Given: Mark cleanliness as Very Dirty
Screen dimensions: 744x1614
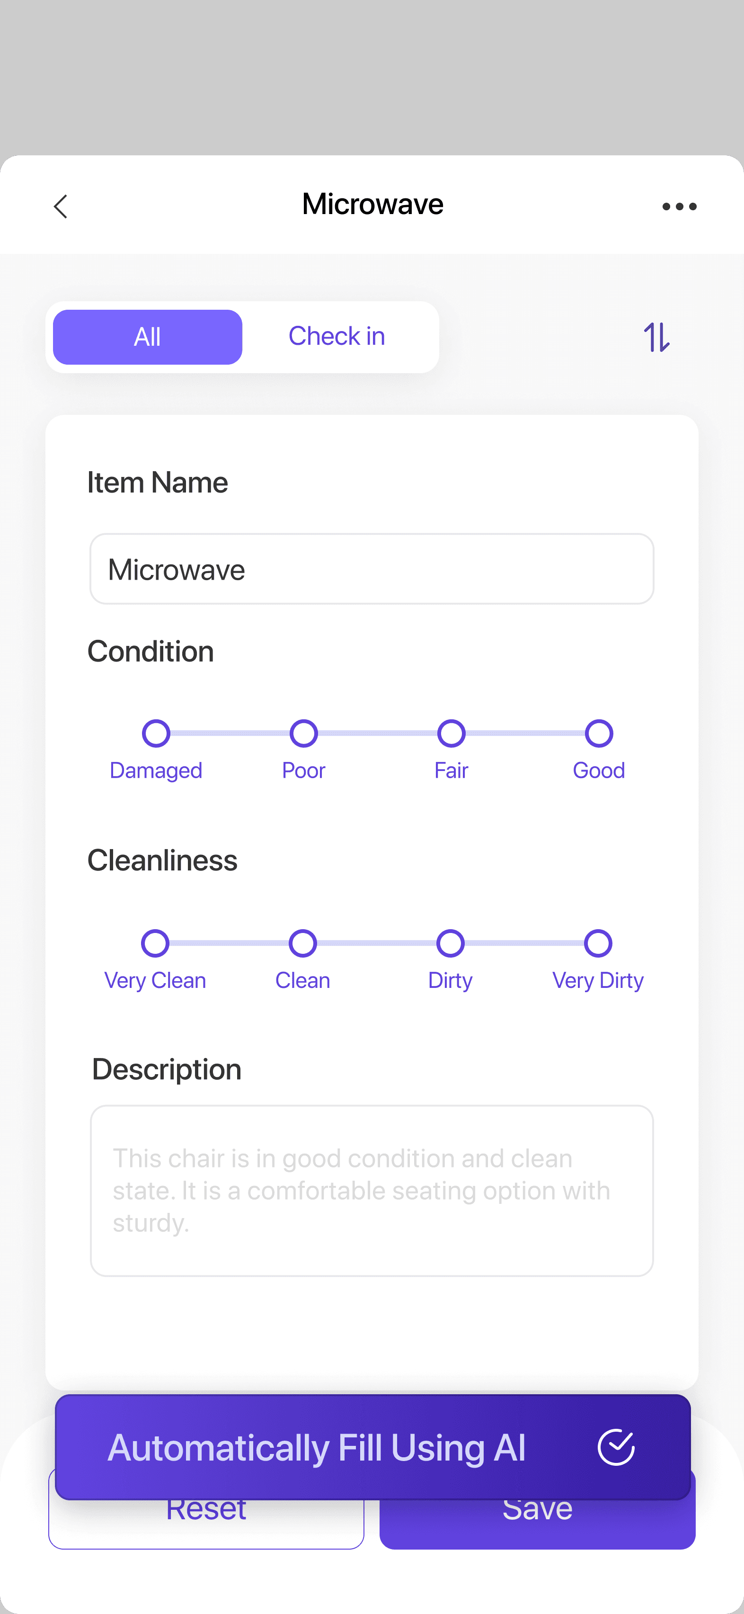Looking at the screenshot, I should click(x=598, y=943).
